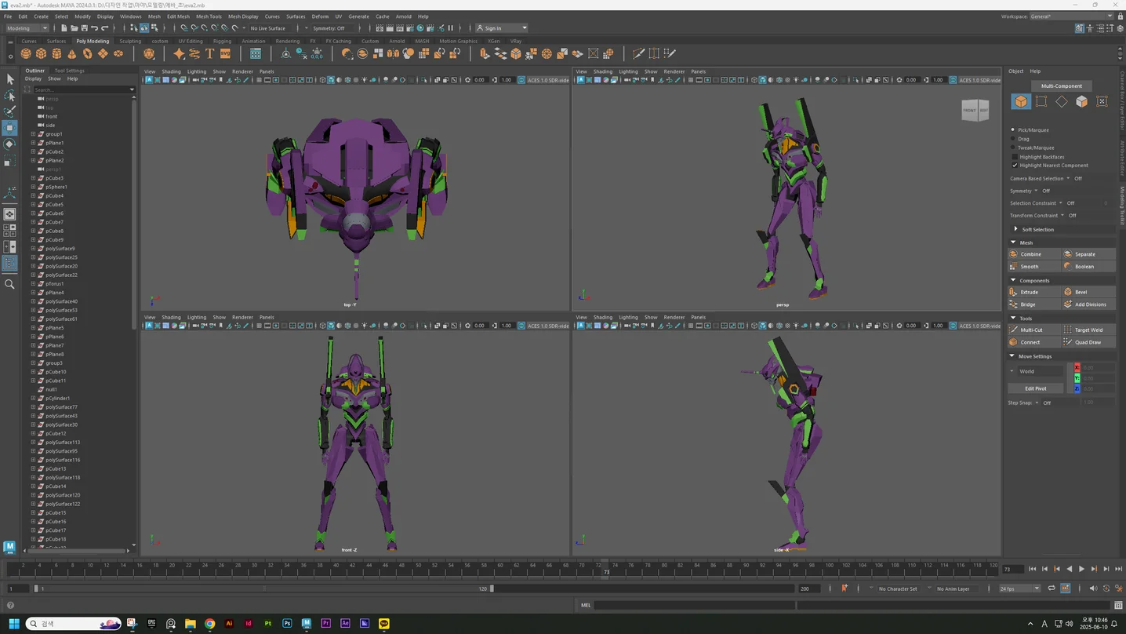1126x634 pixels.
Task: Open the Modeling menu set dropdown
Action: pos(27,28)
